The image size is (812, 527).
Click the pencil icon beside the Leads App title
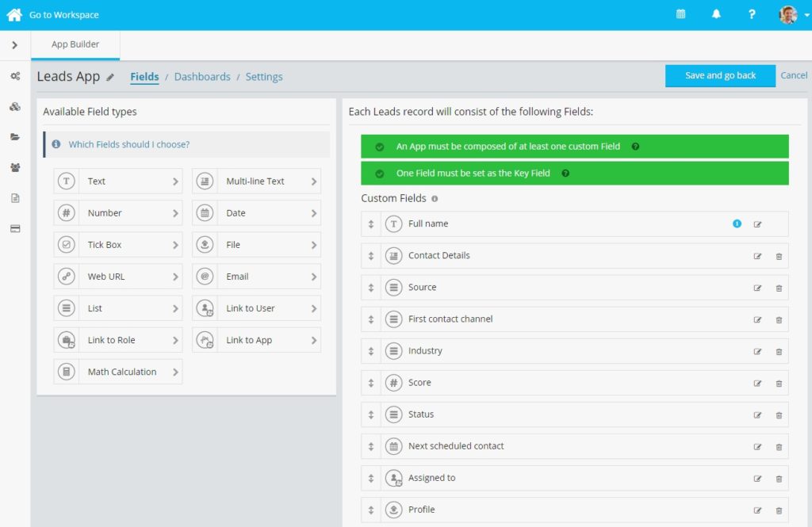point(109,78)
